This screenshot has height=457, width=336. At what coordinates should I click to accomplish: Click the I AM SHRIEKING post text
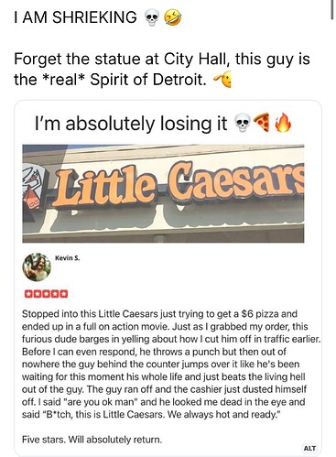(x=75, y=17)
